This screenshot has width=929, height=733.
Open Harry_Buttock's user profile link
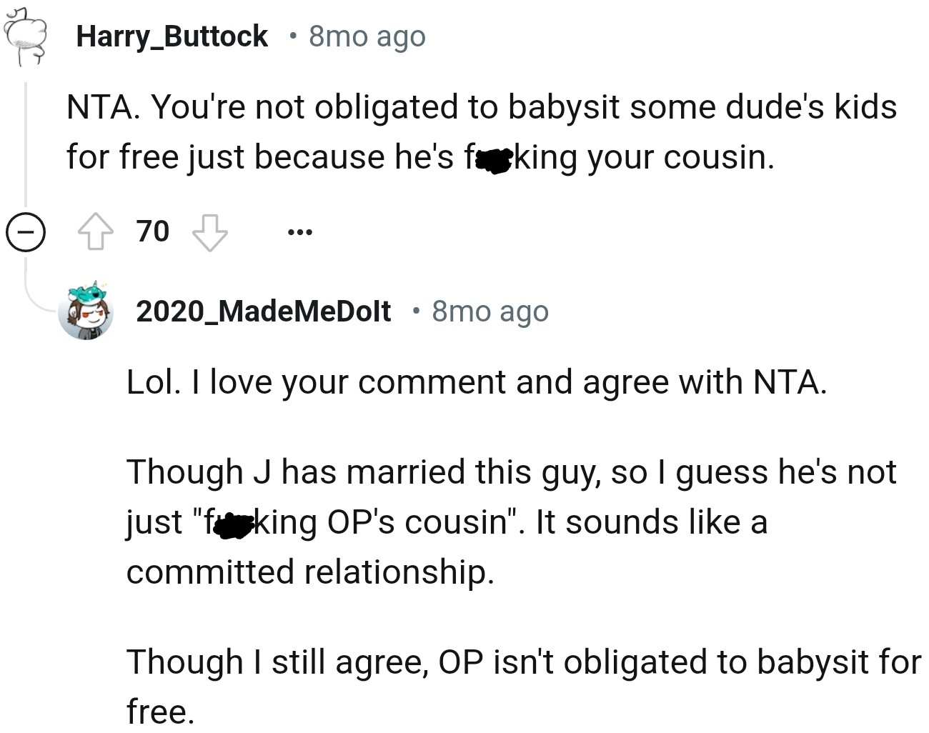tap(172, 36)
